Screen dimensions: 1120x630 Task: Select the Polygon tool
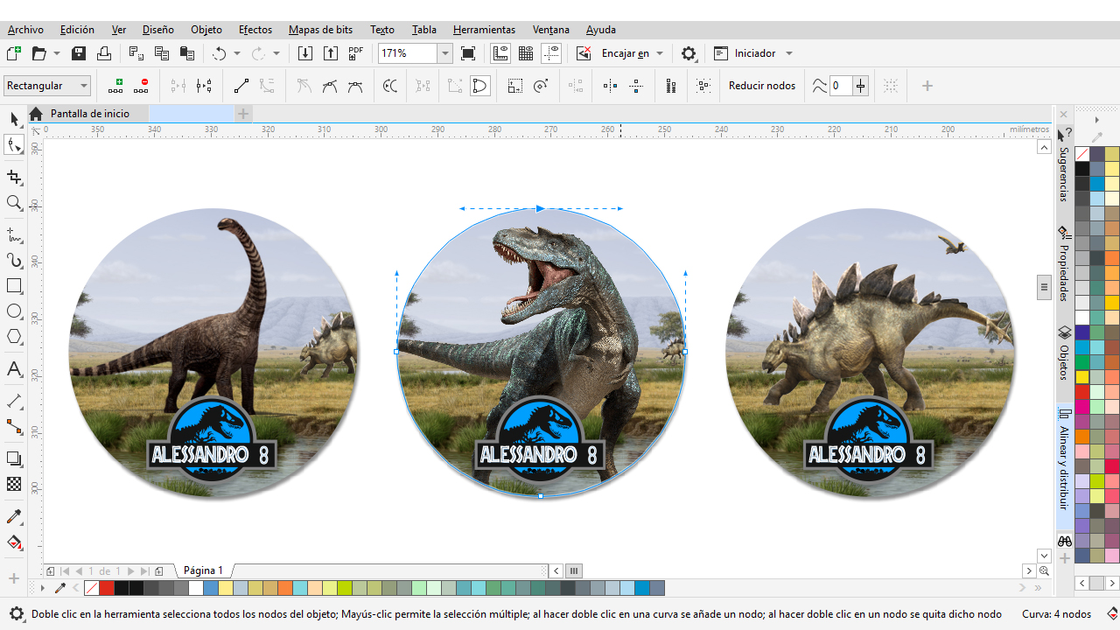click(14, 337)
